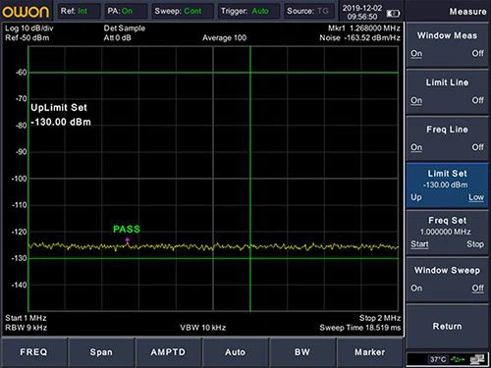Set Limit Line to Off
This screenshot has height=368, width=491.
(x=477, y=100)
